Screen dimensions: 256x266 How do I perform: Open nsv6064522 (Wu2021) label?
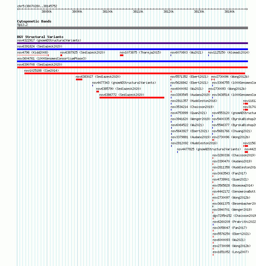(x=187, y=125)
